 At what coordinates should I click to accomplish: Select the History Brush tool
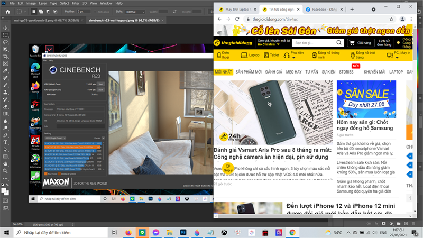point(5,99)
